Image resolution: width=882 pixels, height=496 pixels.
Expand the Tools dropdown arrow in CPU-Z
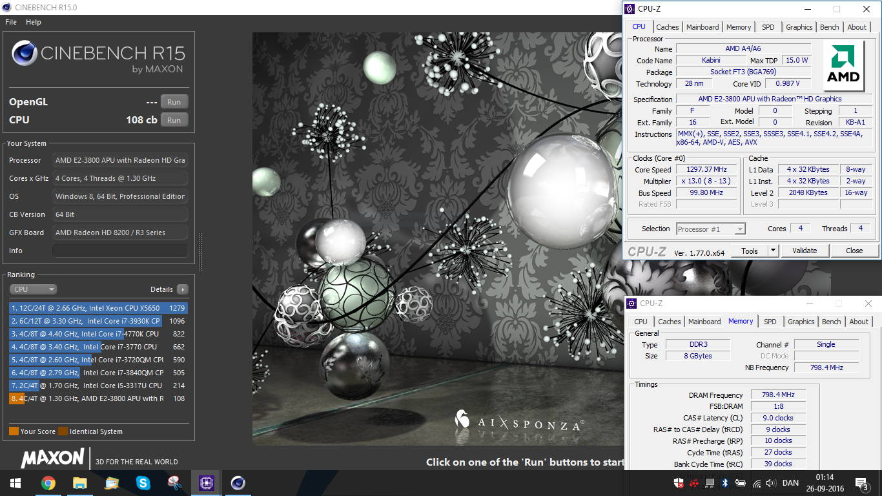(773, 251)
